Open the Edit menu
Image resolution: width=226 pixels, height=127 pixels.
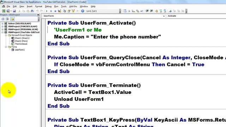click(15, 6)
